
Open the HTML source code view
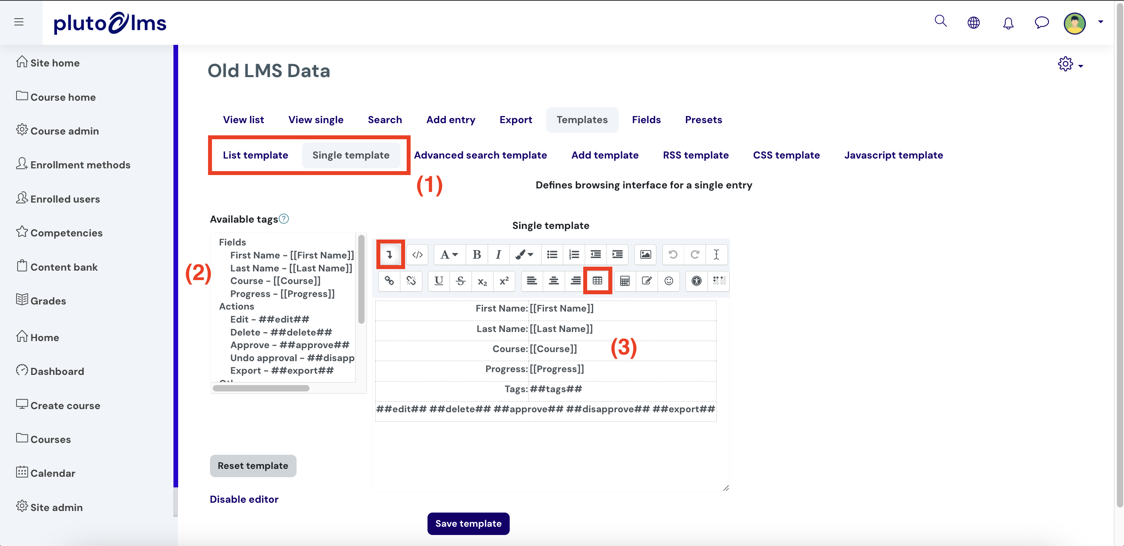(417, 255)
